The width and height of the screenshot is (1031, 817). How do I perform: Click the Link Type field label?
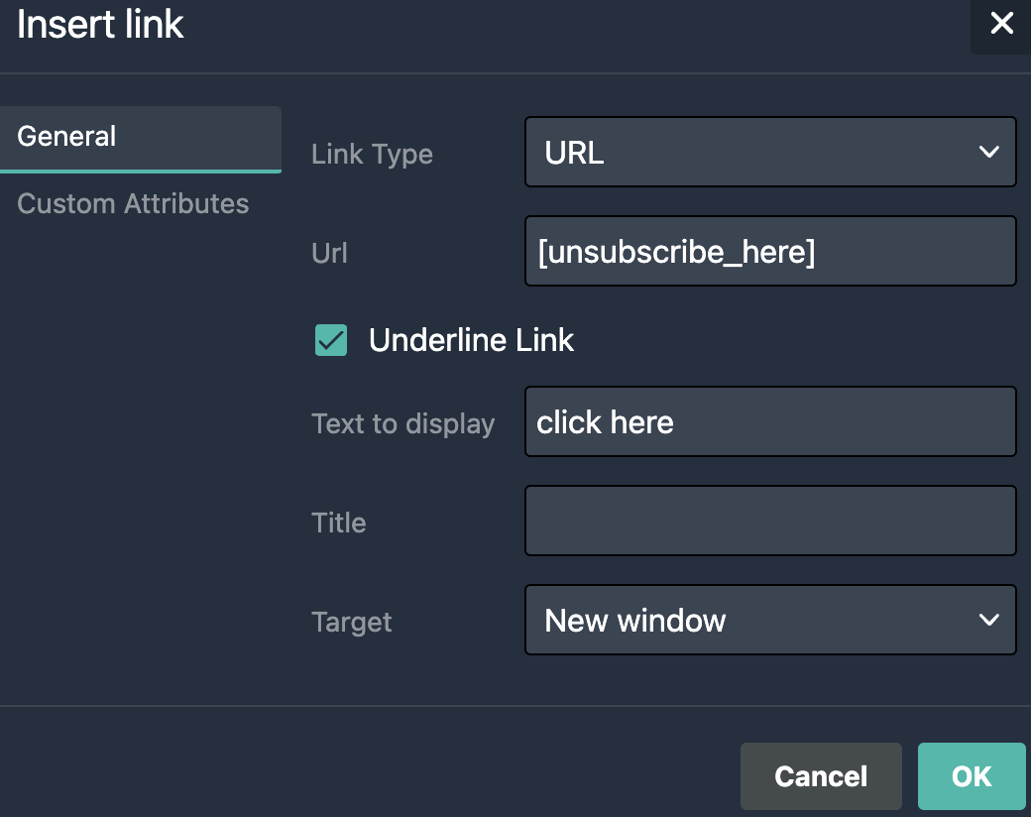click(x=372, y=155)
